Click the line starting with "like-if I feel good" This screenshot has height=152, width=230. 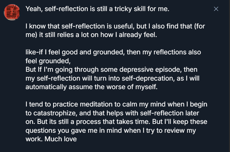click(x=113, y=52)
